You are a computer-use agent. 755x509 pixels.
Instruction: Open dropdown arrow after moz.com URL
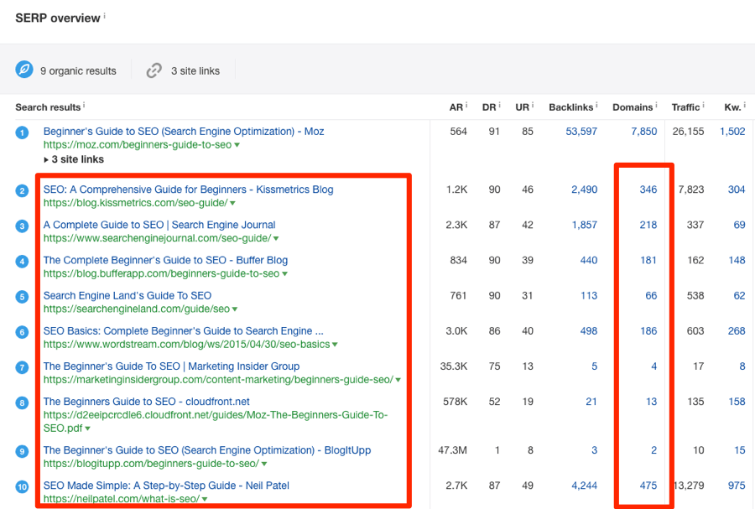click(237, 145)
